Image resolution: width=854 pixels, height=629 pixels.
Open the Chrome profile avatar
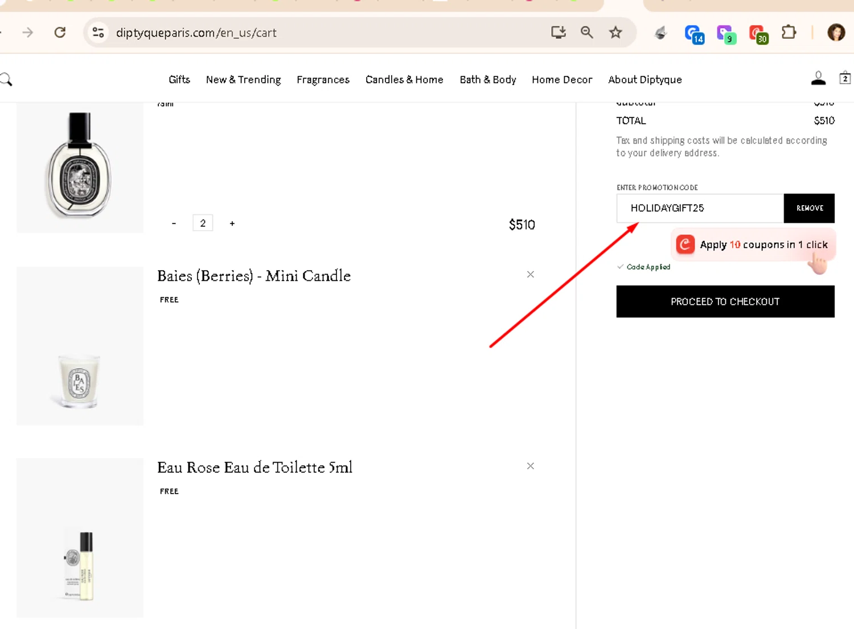tap(836, 32)
